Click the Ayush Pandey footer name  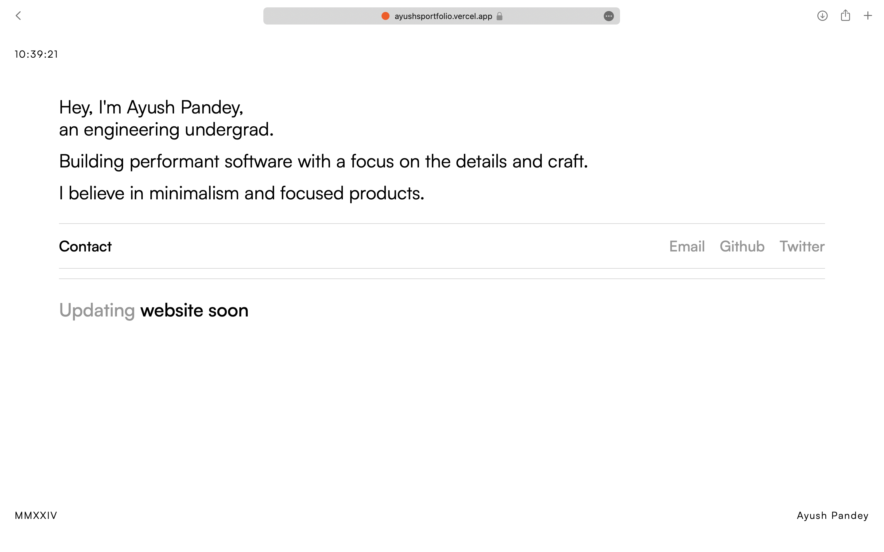[832, 516]
